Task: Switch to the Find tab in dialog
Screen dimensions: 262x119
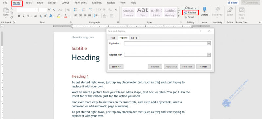Action: coord(113,38)
